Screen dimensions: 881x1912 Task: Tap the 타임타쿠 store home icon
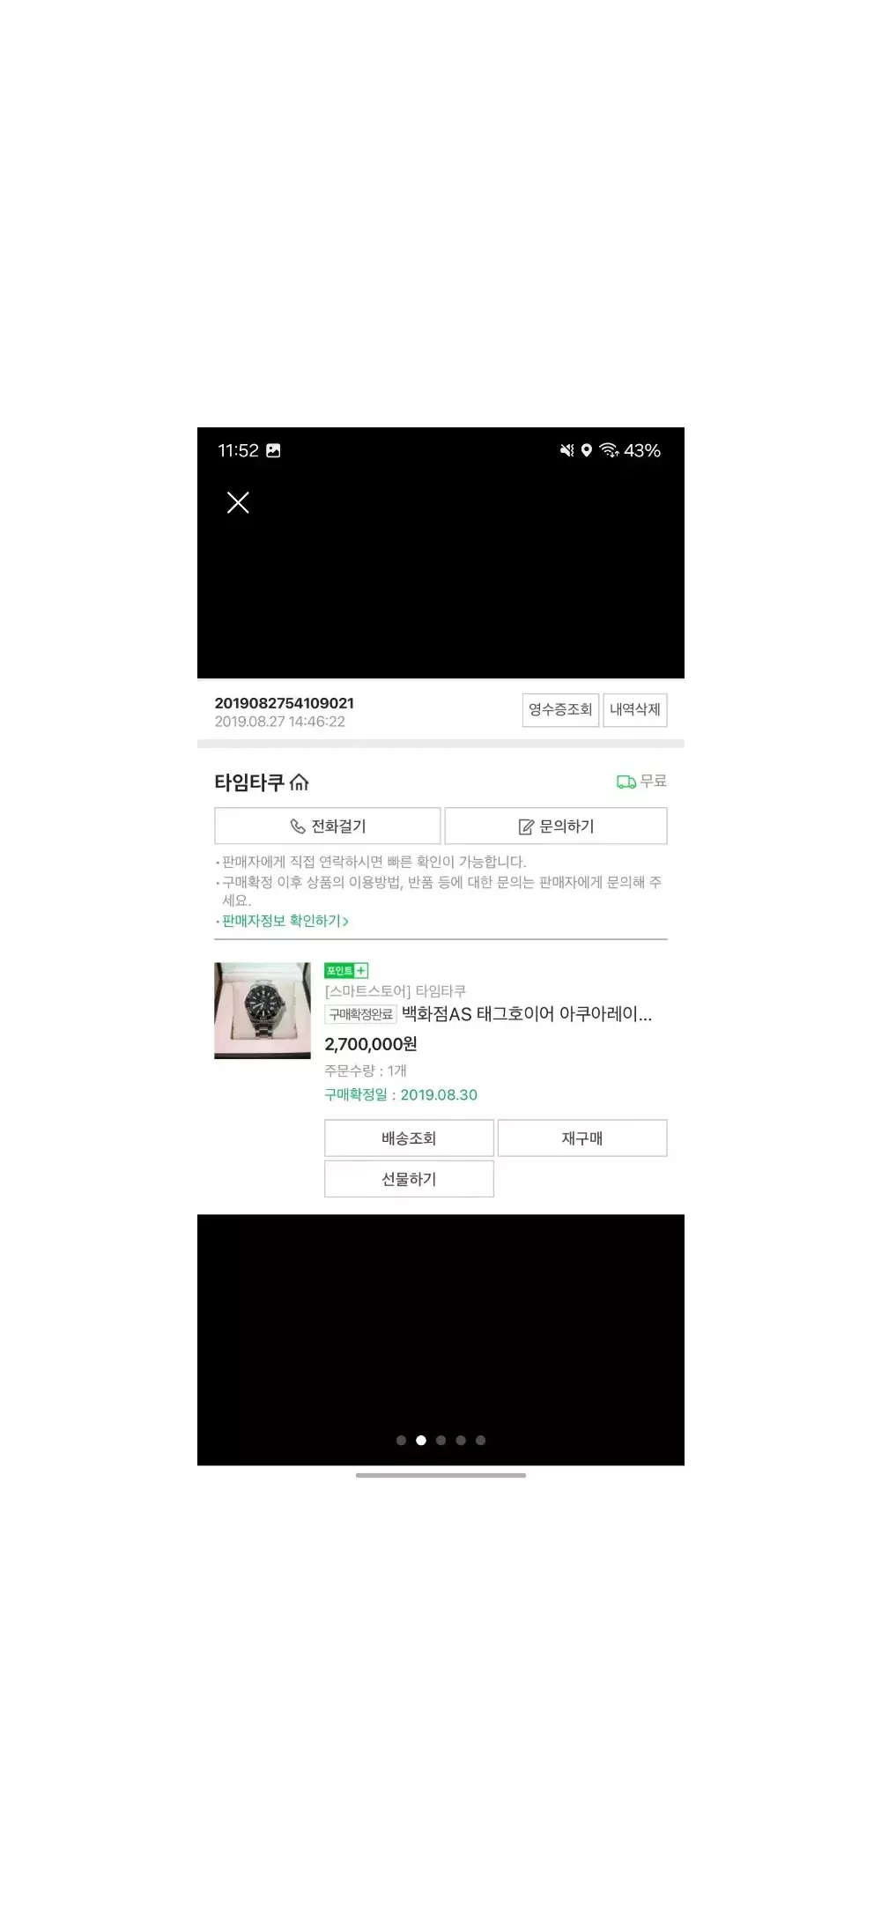click(300, 782)
